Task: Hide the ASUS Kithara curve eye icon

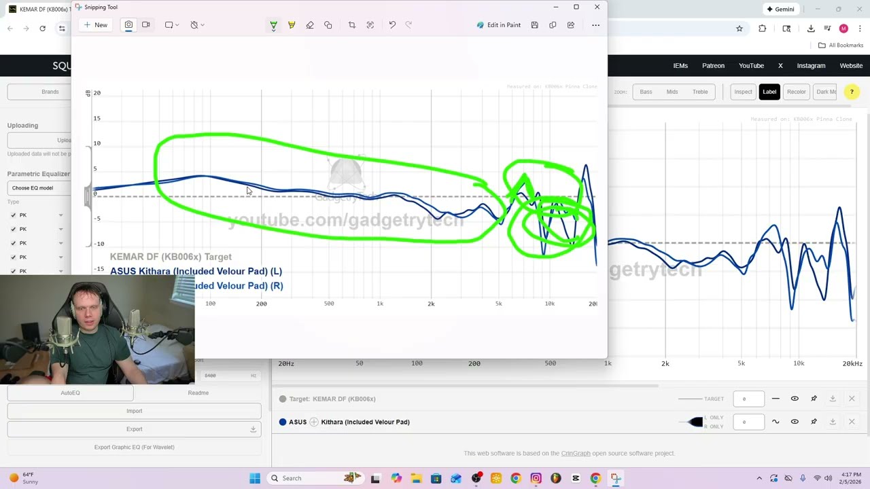Action: click(795, 422)
